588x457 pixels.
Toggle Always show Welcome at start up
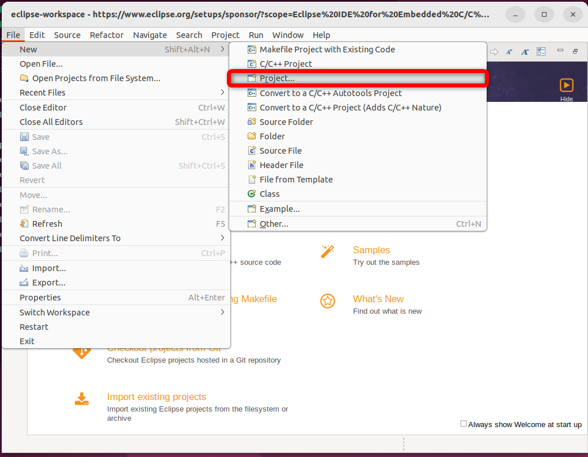[464, 424]
